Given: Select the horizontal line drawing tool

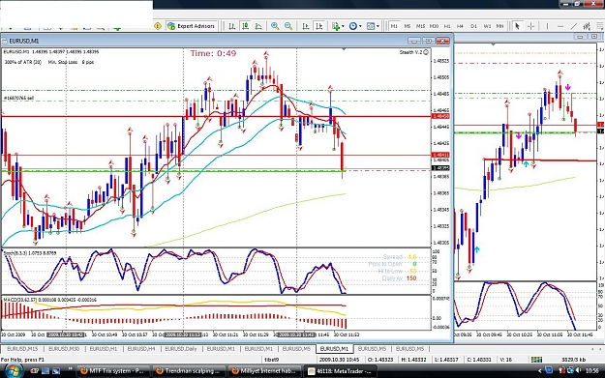Looking at the screenshot, I should pos(560,26).
